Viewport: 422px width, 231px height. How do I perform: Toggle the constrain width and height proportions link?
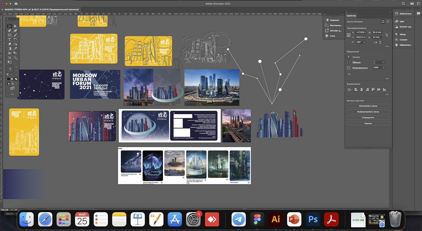(x=387, y=35)
